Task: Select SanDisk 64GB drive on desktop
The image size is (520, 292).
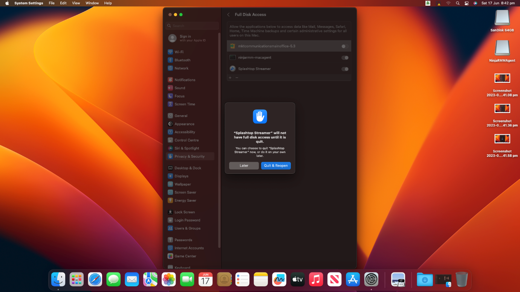Action: (502, 21)
